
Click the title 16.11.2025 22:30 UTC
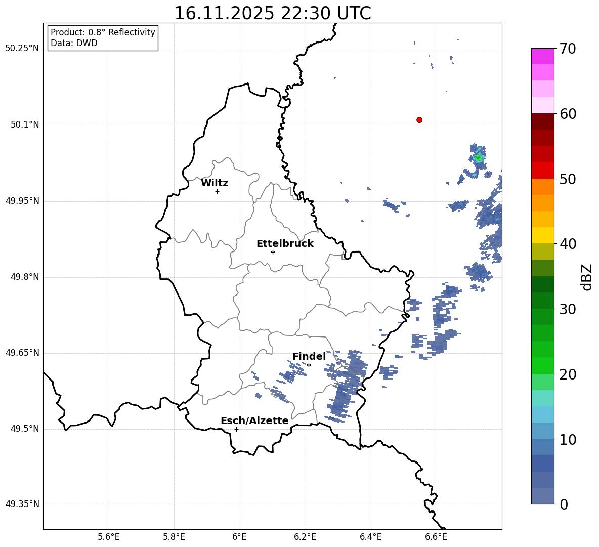tap(273, 13)
